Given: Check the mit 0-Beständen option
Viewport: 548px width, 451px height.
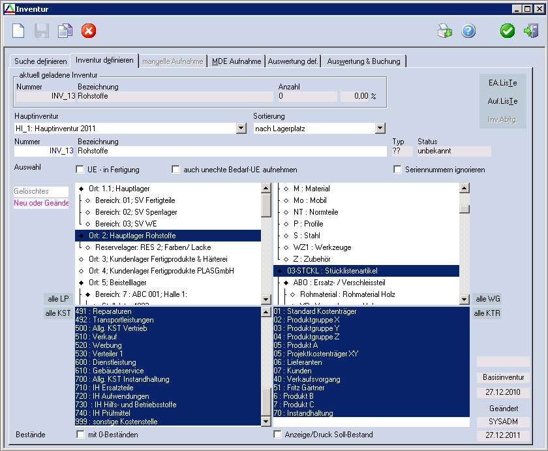Looking at the screenshot, I should pos(80,435).
